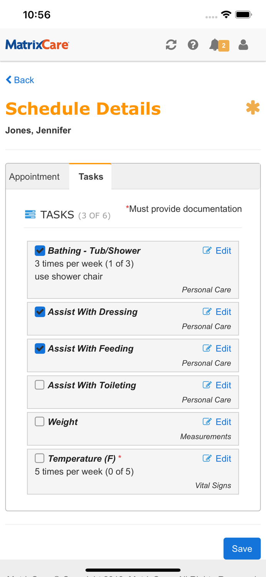Click the pencil icon for Bathing - Tub/Shower
This screenshot has height=577, width=266.
pos(207,250)
